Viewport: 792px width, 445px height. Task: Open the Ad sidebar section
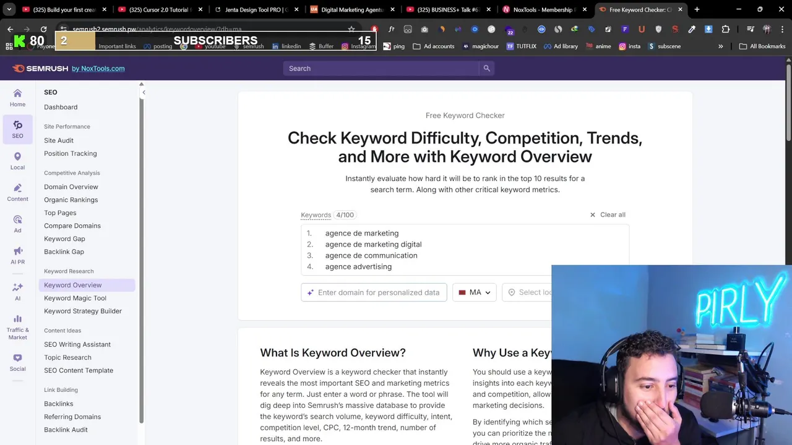click(17, 224)
